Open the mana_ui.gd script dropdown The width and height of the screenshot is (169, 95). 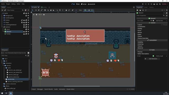(166, 56)
